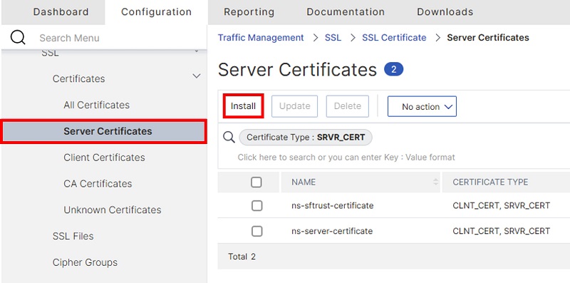This screenshot has width=570, height=283.
Task: Check the ns-sftrust-certificate row checkbox
Action: [x=256, y=206]
